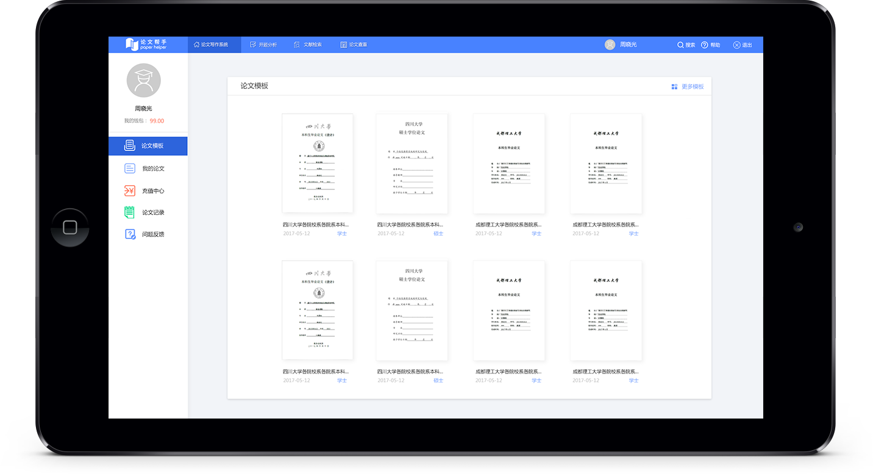Click the 更多模板 link
The width and height of the screenshot is (873, 474).
688,87
